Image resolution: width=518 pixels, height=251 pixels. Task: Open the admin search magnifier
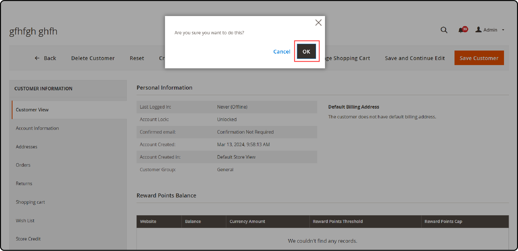coord(444,30)
